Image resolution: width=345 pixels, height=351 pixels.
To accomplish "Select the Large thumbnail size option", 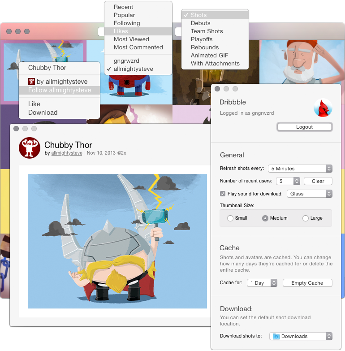I will (x=306, y=218).
